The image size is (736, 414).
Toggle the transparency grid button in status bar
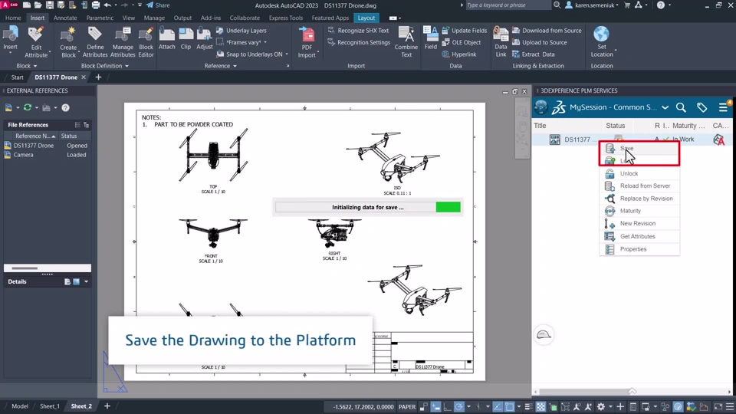[x=540, y=407]
